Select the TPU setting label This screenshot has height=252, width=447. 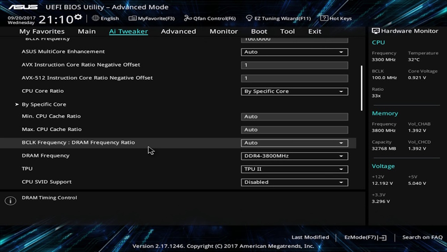click(27, 169)
